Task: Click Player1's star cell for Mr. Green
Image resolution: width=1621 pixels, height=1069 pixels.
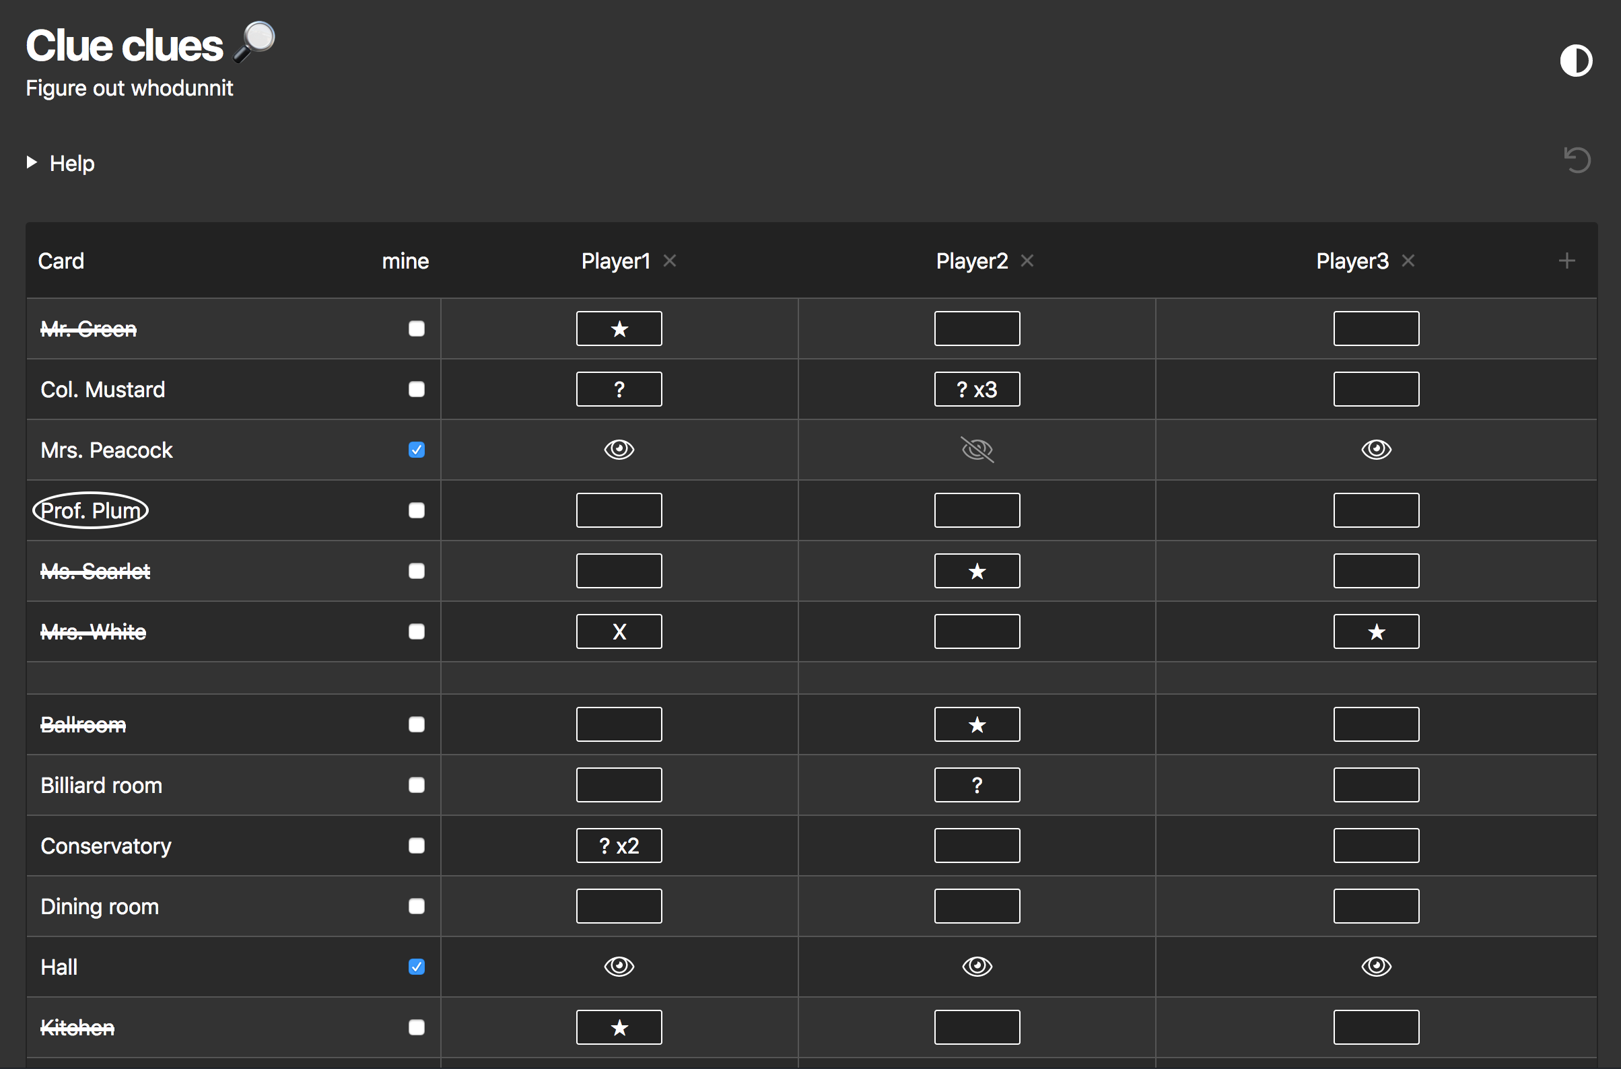Action: (x=619, y=329)
